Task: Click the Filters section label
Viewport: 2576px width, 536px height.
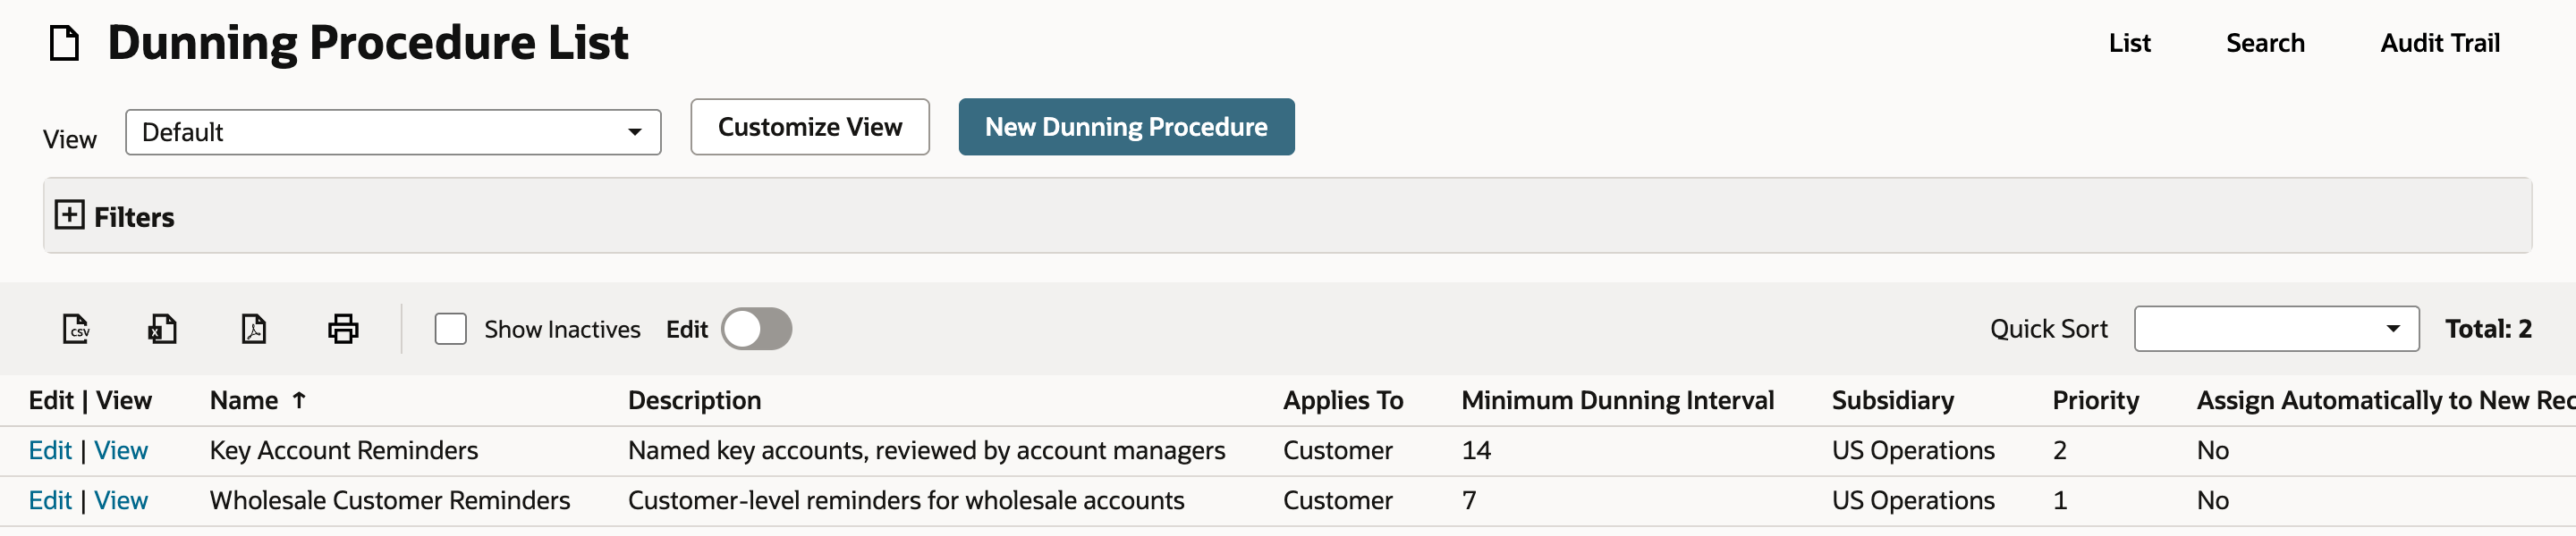Action: coord(134,216)
